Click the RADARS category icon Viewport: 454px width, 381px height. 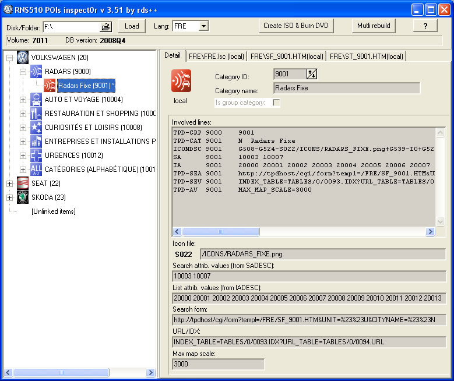click(x=36, y=72)
